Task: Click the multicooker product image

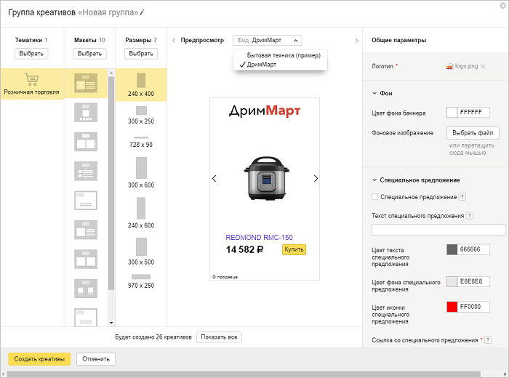Action: [x=266, y=178]
